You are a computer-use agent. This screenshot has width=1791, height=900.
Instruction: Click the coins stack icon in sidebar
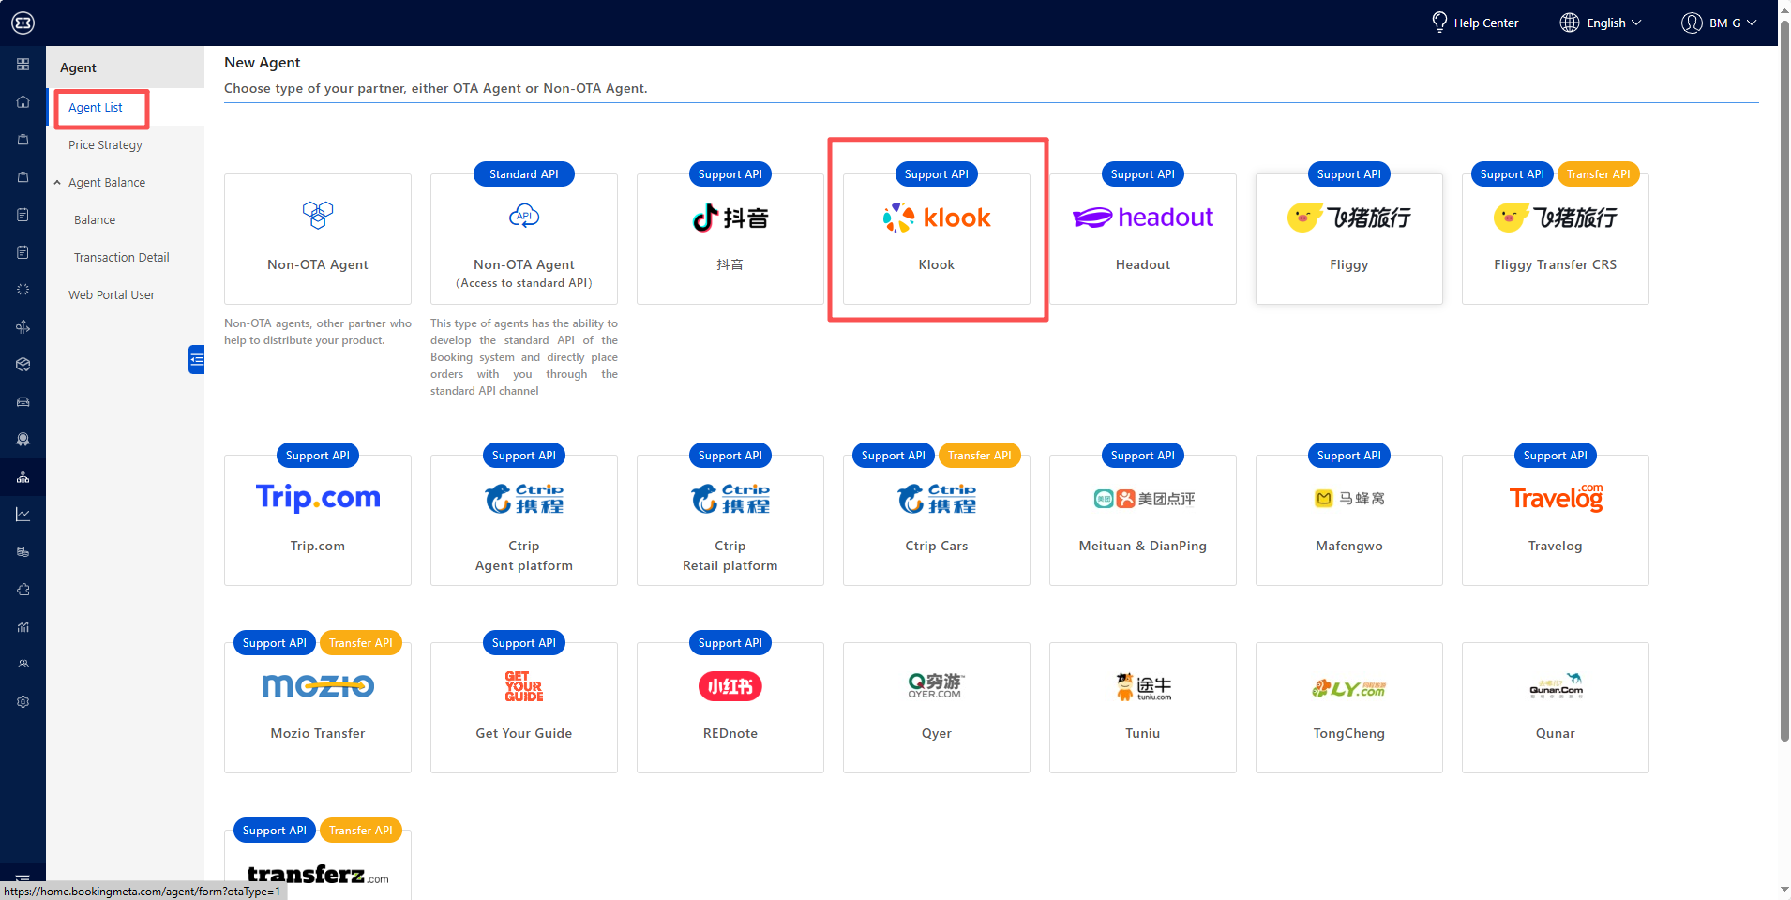pyautogui.click(x=23, y=552)
